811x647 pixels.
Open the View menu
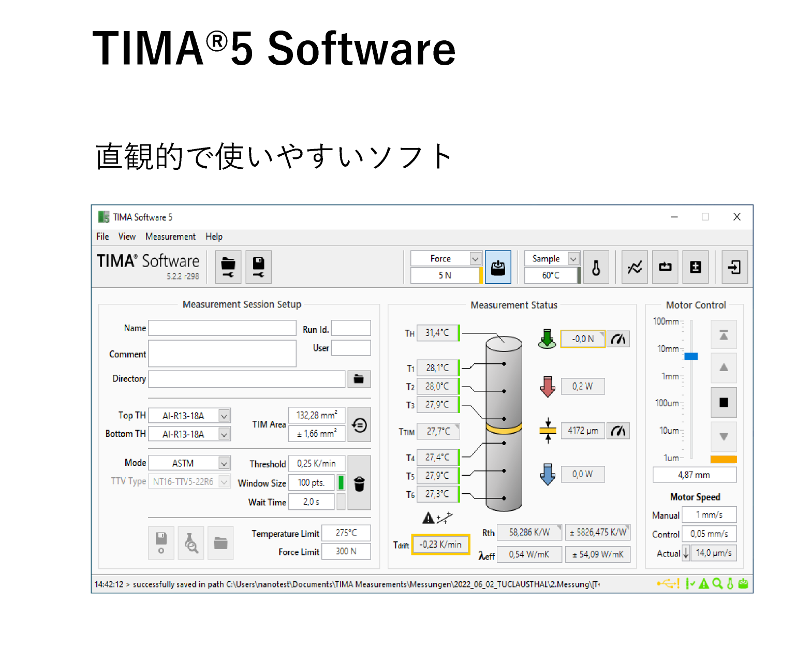tap(127, 237)
